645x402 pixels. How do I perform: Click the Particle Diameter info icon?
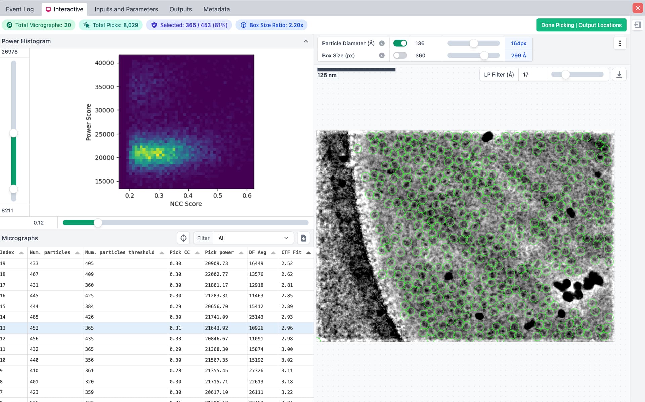382,43
